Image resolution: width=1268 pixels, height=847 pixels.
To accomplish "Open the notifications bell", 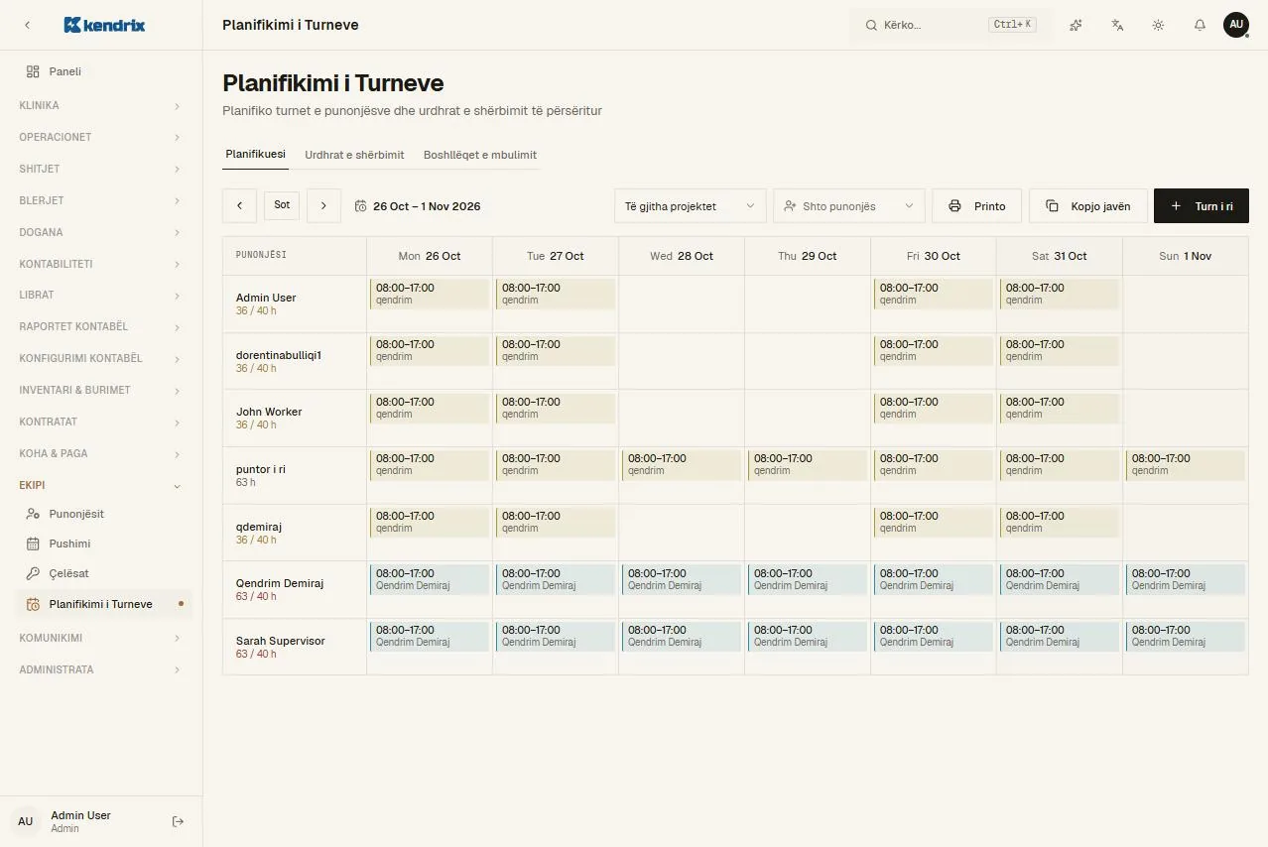I will [1200, 25].
